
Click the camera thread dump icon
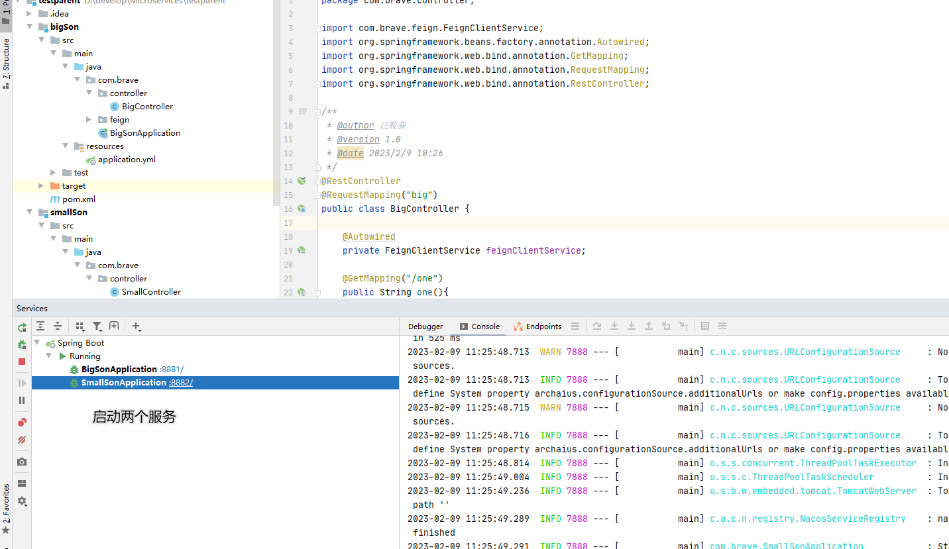[22, 462]
